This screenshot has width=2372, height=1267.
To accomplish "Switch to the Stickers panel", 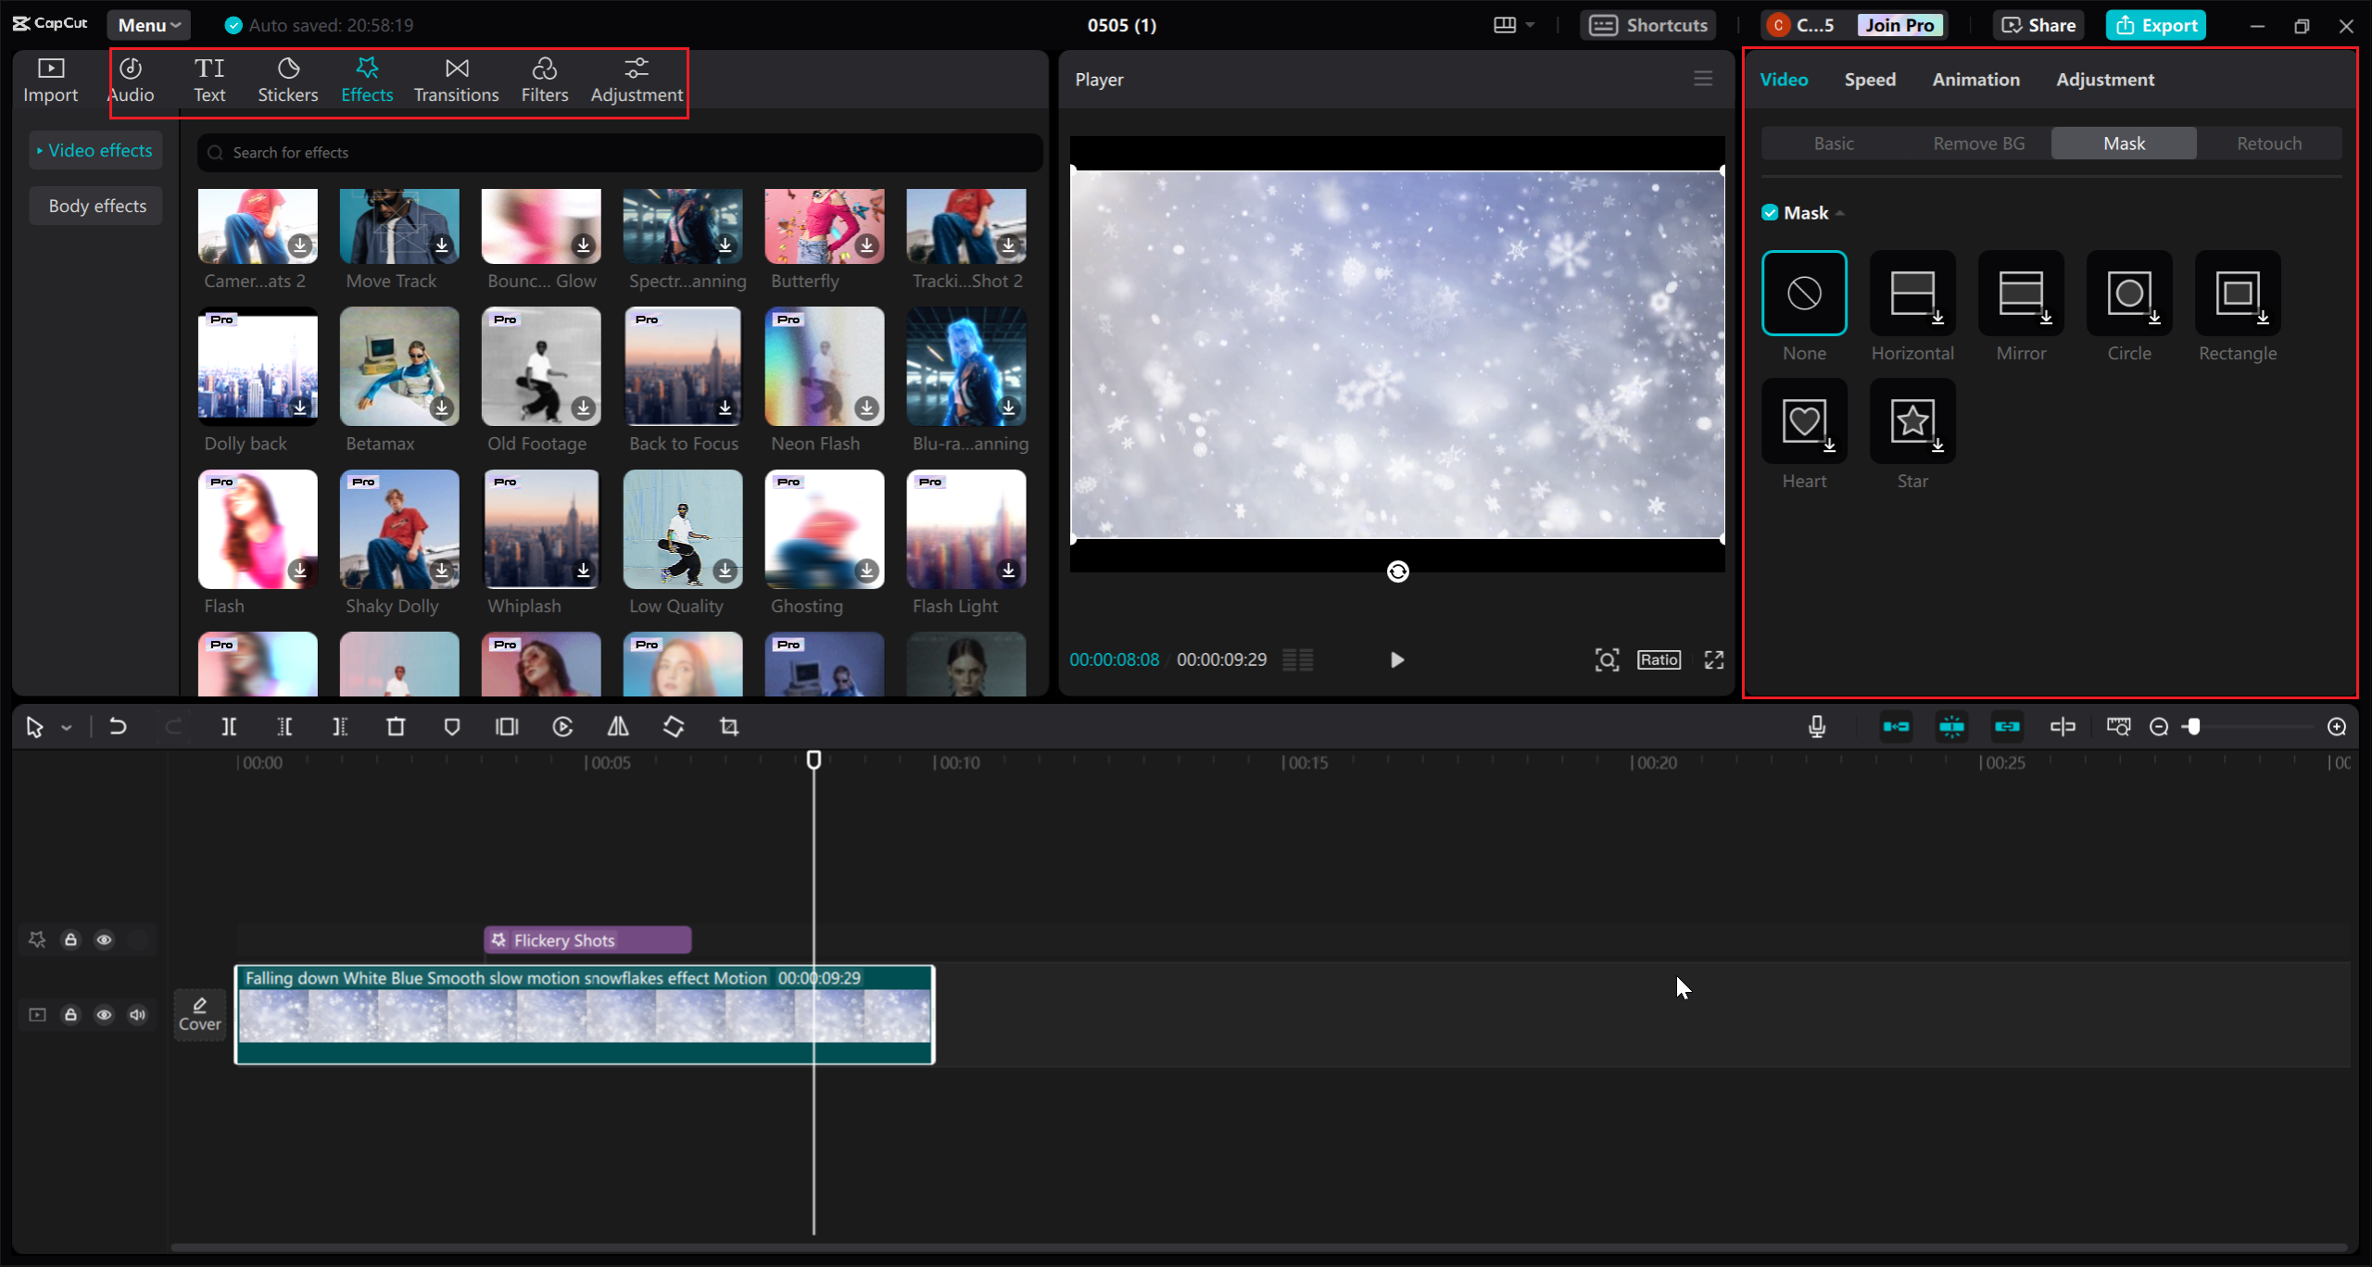I will [288, 80].
